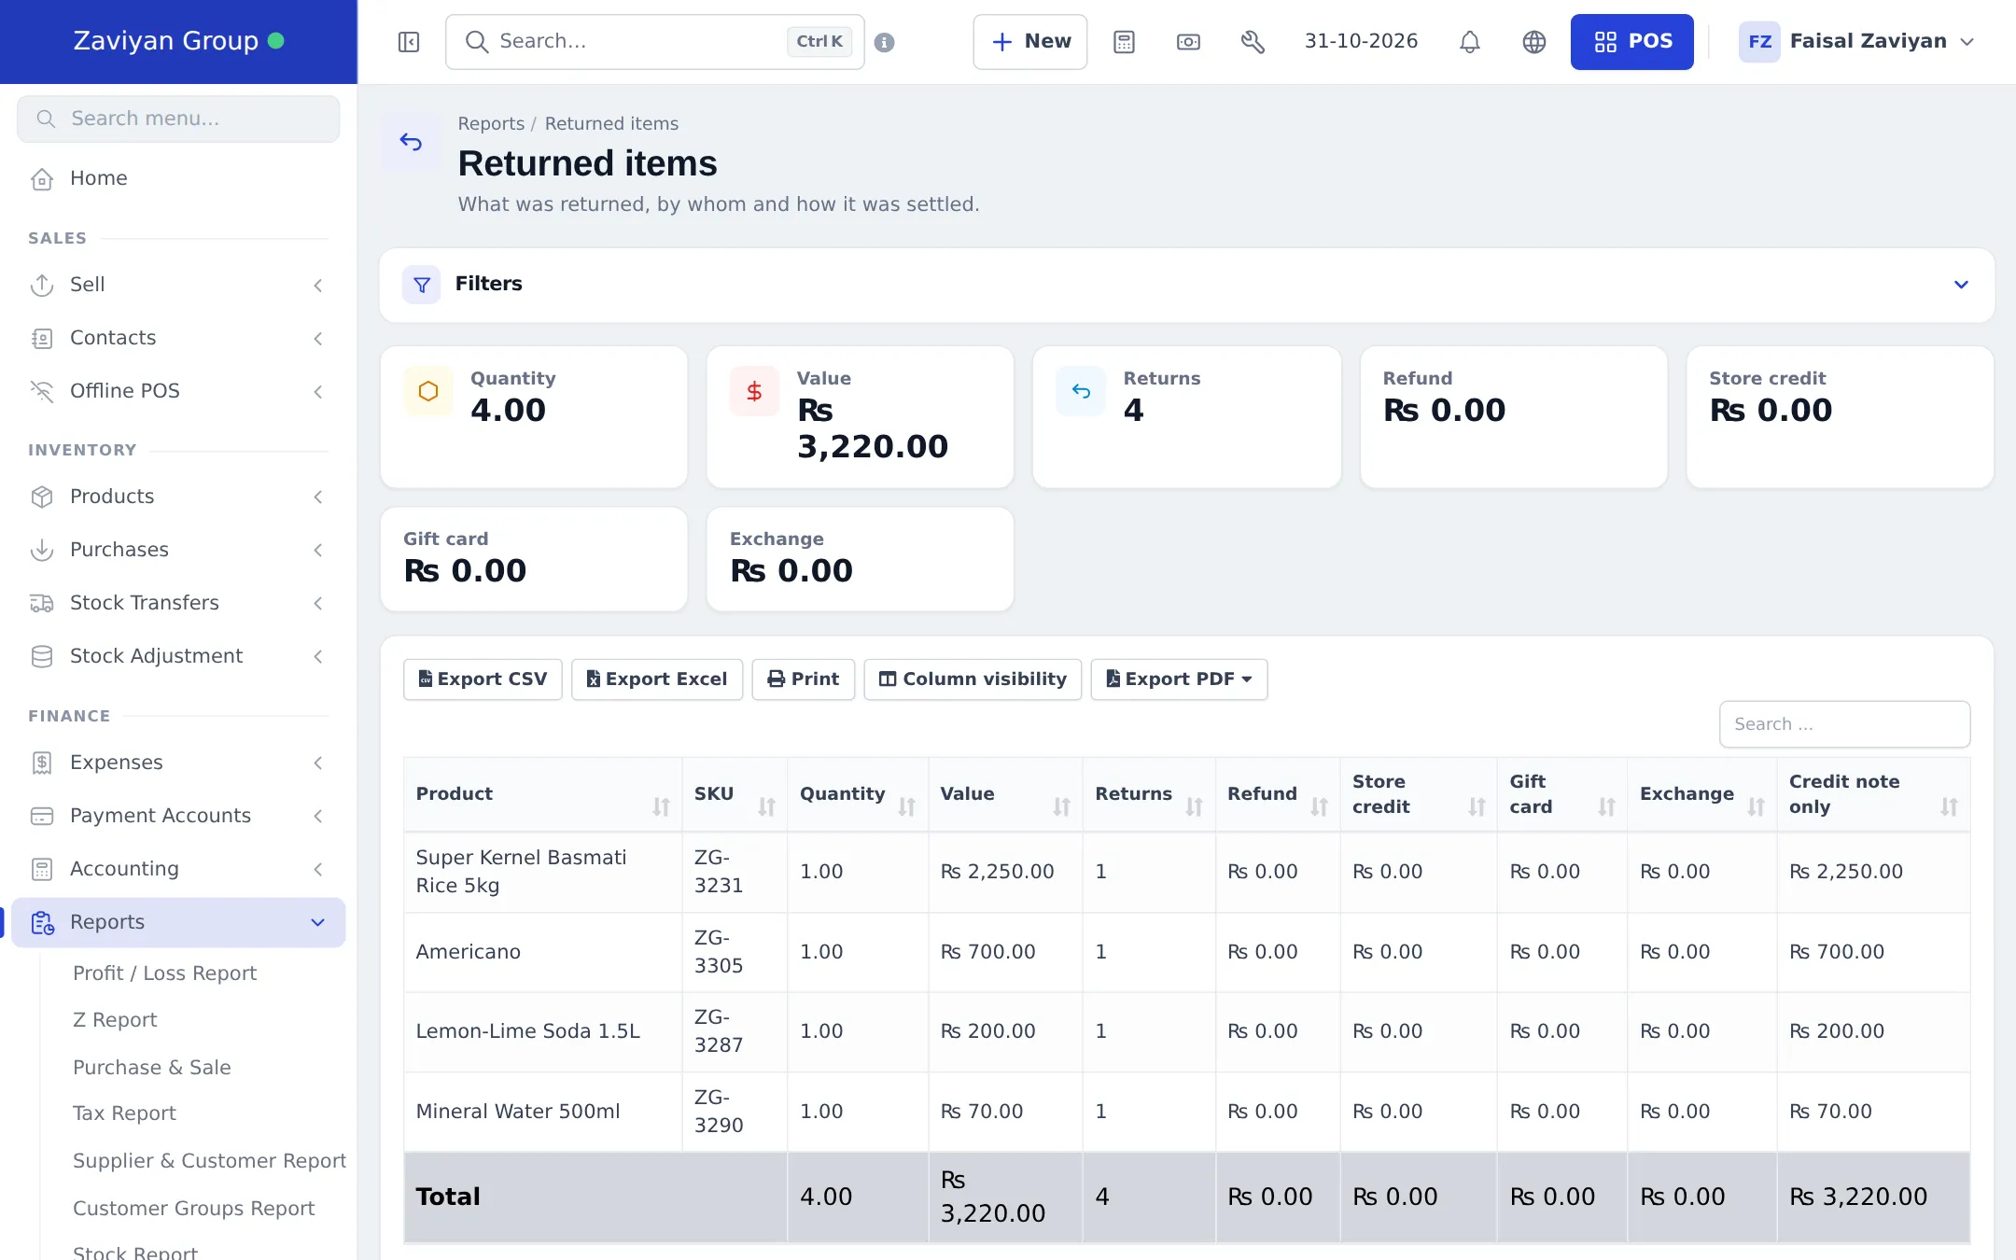Image resolution: width=2016 pixels, height=1260 pixels.
Task: Collapse the sidebar panel toggle icon
Action: pyautogui.click(x=409, y=42)
